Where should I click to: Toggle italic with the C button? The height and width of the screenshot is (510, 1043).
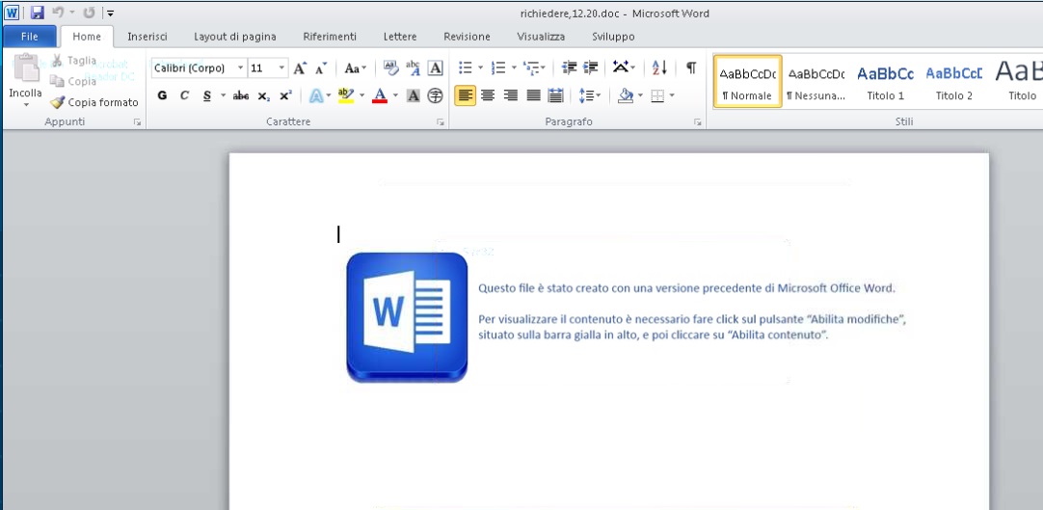tap(185, 95)
